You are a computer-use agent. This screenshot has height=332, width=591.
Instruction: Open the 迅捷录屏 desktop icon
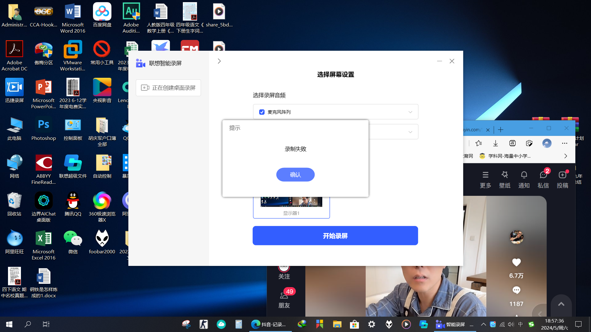[14, 91]
